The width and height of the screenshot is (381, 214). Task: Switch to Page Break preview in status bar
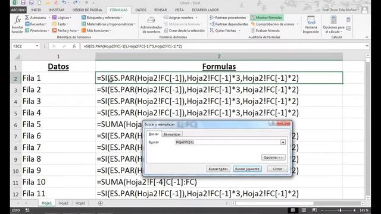click(314, 210)
